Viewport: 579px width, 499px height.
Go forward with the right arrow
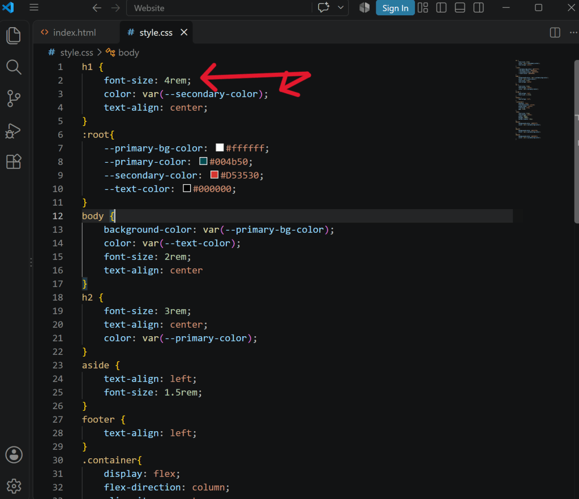pyautogui.click(x=115, y=8)
